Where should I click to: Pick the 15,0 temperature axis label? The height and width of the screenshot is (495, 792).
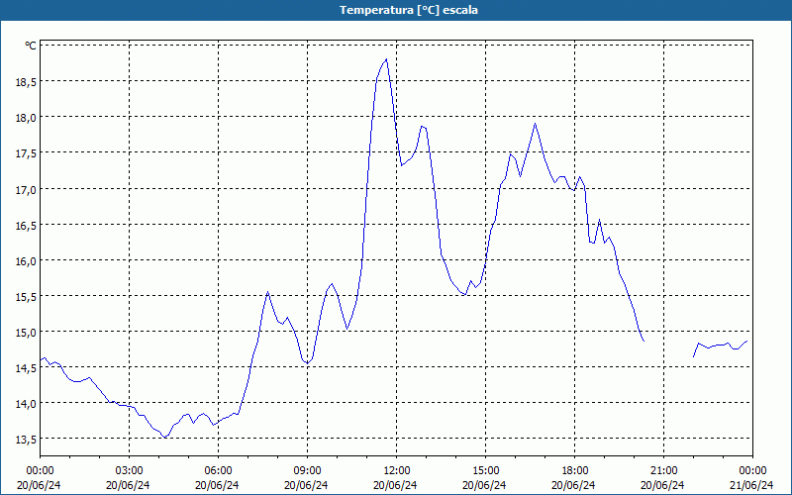(x=26, y=333)
